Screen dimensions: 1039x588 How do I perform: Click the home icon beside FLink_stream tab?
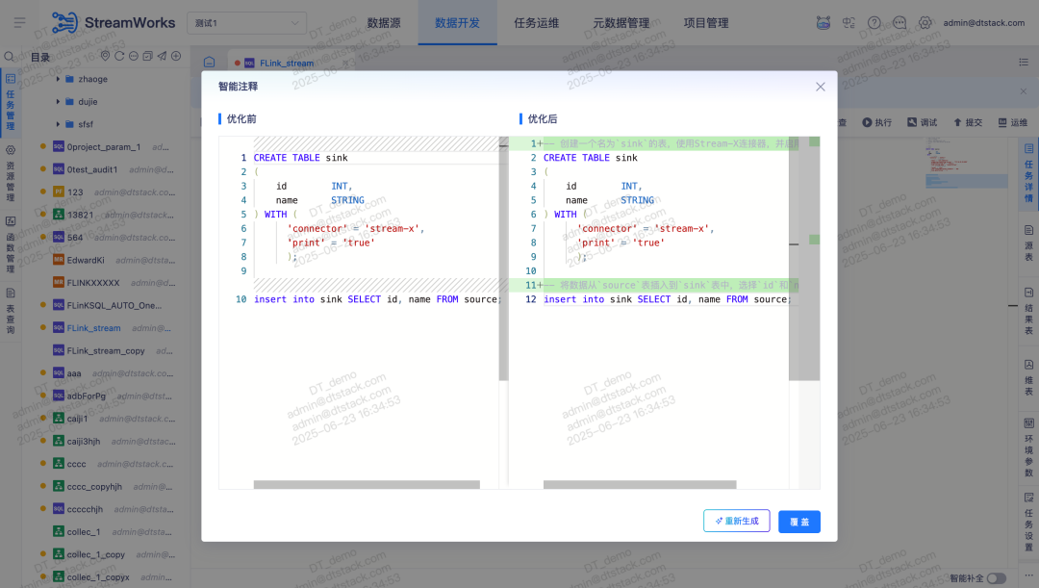pyautogui.click(x=210, y=63)
